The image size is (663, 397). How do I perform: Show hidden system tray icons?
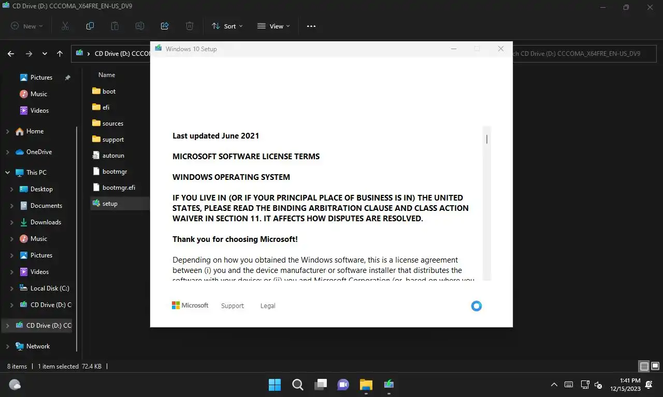click(x=554, y=385)
